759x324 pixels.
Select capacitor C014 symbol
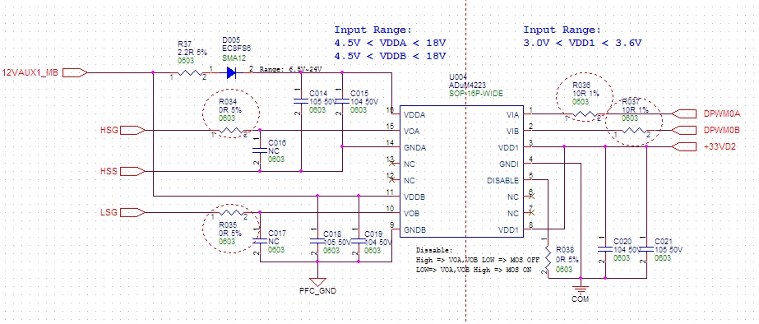click(301, 102)
